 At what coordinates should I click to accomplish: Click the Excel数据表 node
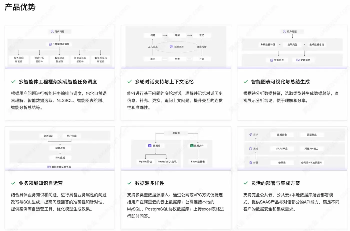coord(198,162)
